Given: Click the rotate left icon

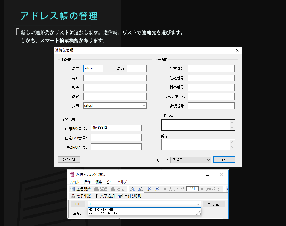Looking at the screenshot, I should pyautogui.click(x=133, y=189).
